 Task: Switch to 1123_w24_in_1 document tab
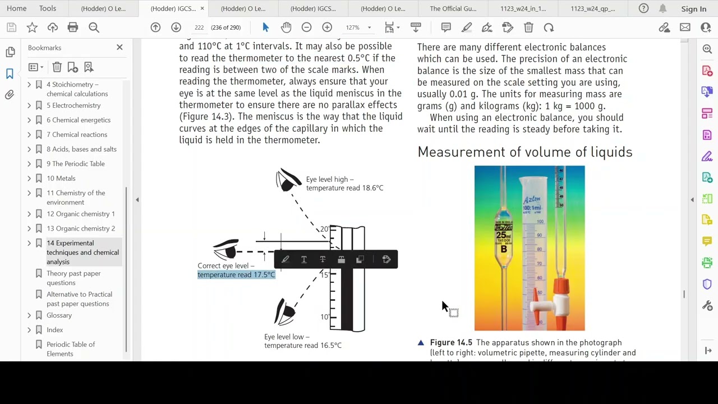(x=523, y=8)
